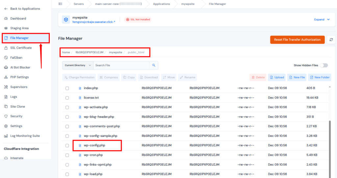Click the Dashboard gauge icon in sidebar

[x=6, y=18]
